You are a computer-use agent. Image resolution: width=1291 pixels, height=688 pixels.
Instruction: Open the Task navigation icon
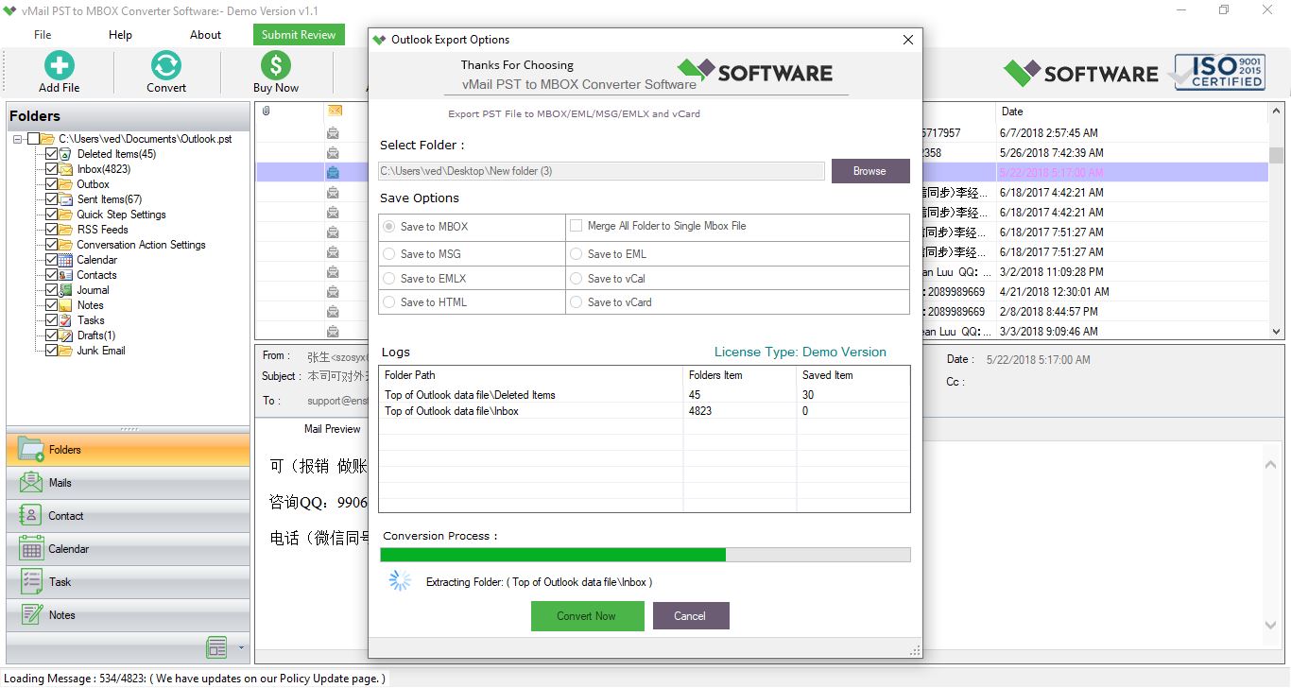pyautogui.click(x=30, y=581)
